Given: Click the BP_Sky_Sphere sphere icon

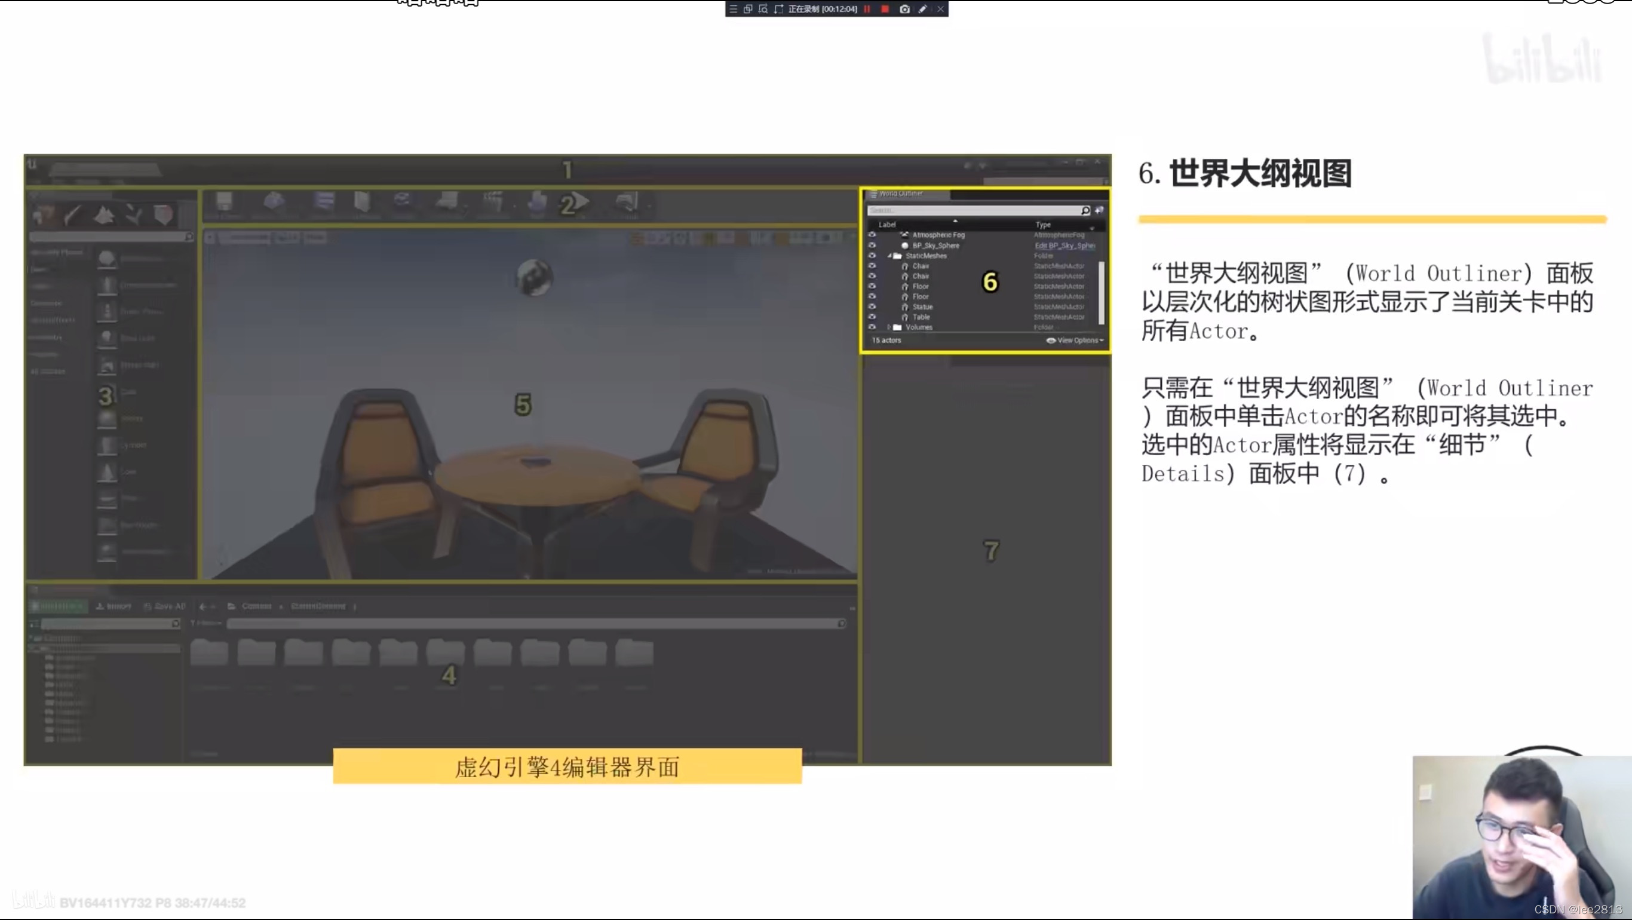Looking at the screenshot, I should (904, 245).
